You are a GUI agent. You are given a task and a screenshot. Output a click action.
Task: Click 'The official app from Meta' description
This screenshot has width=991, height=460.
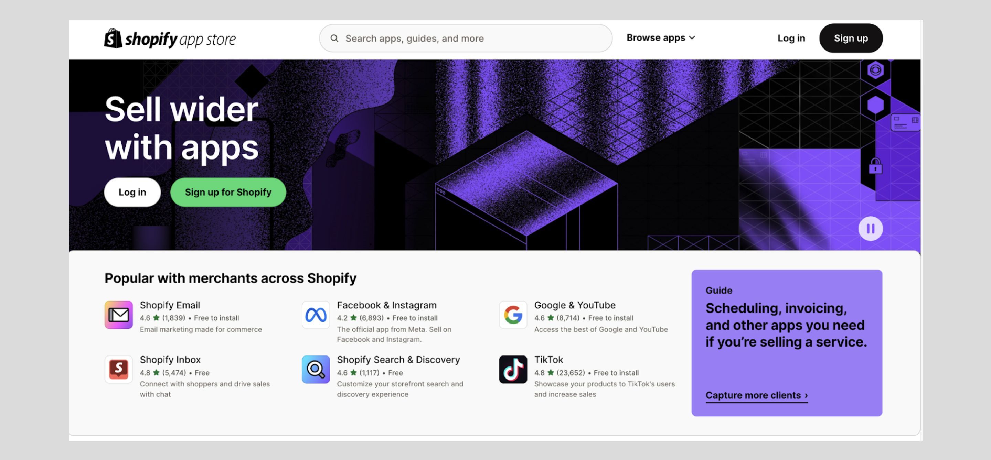click(394, 334)
